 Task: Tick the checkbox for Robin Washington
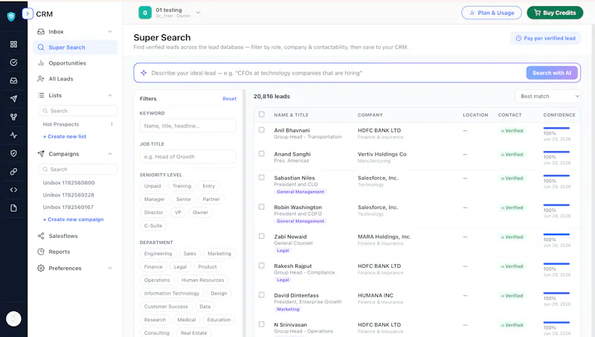(x=262, y=207)
